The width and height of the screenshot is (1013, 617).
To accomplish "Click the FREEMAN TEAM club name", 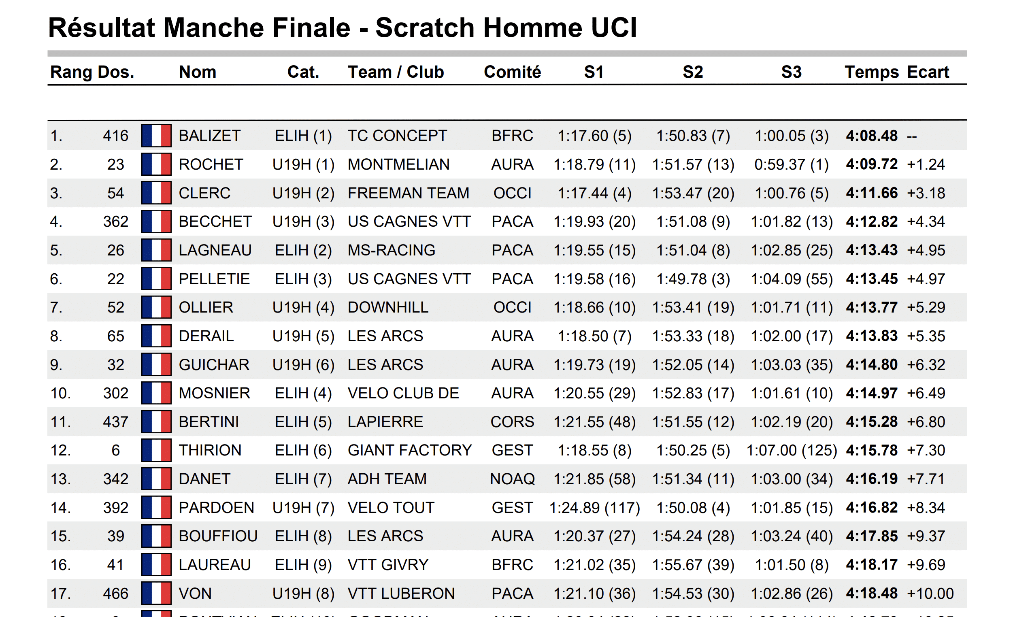I will click(408, 193).
